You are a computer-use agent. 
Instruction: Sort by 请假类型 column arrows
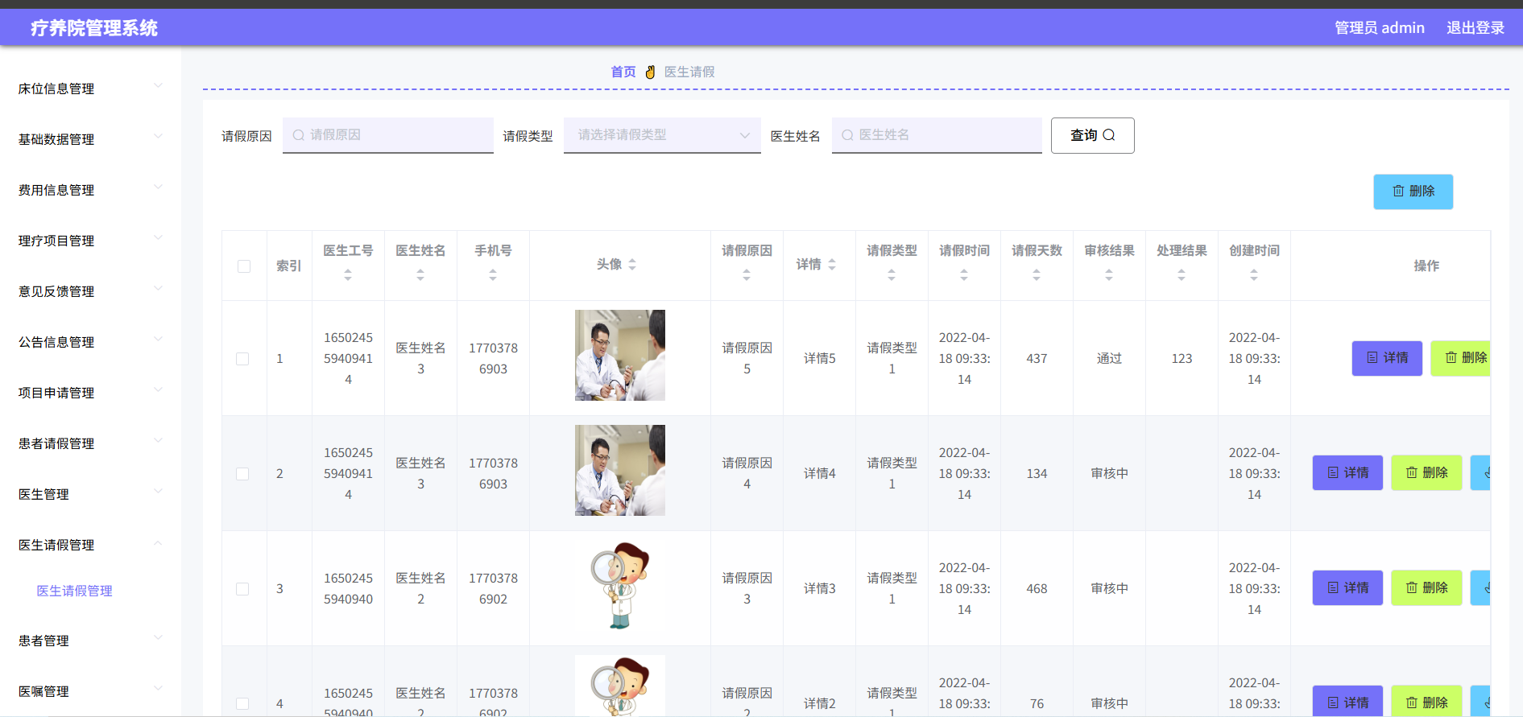(x=892, y=275)
